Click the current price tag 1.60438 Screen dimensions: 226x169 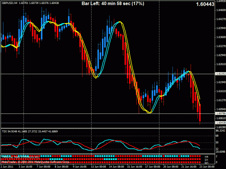[x=221, y=123]
